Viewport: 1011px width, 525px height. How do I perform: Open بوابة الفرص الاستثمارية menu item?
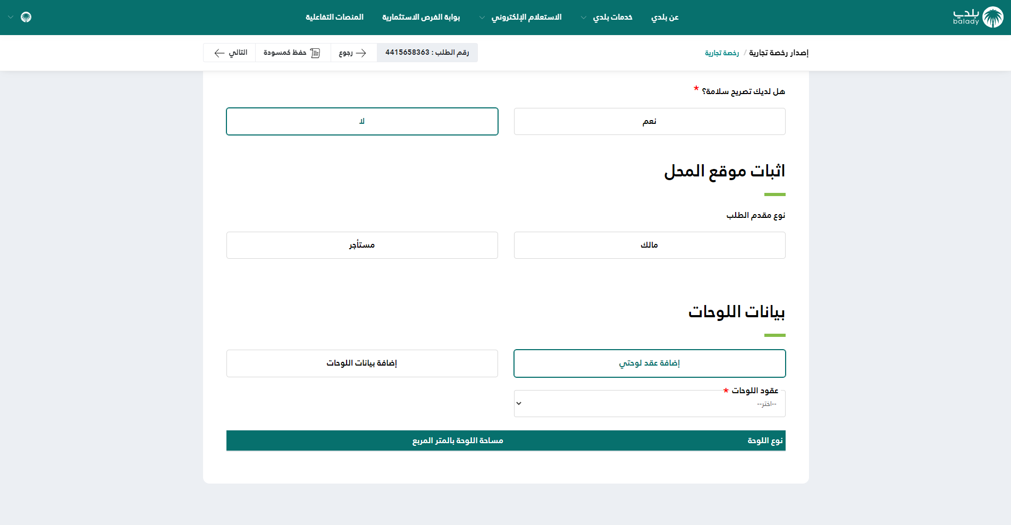(421, 17)
